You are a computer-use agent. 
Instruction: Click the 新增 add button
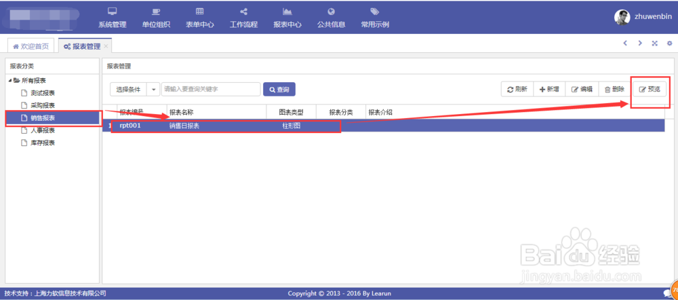549,89
